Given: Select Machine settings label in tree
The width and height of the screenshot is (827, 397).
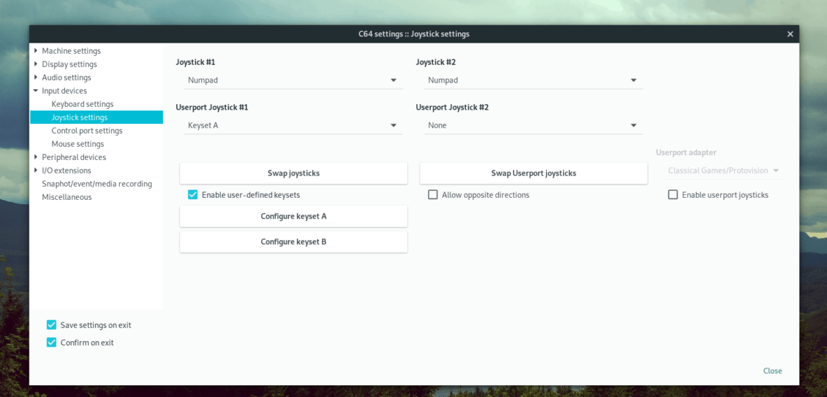Looking at the screenshot, I should tap(71, 51).
